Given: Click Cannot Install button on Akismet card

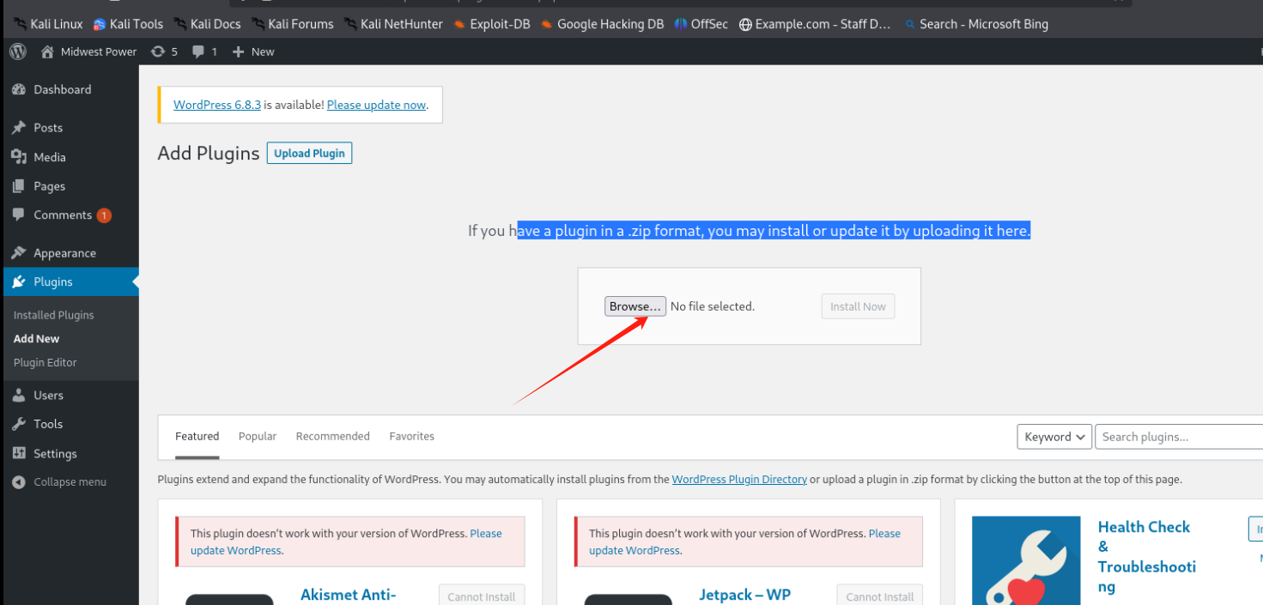Looking at the screenshot, I should (x=482, y=595).
